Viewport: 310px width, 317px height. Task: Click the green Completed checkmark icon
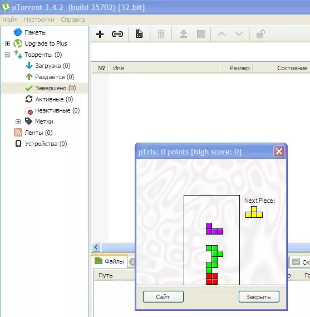[x=29, y=88]
